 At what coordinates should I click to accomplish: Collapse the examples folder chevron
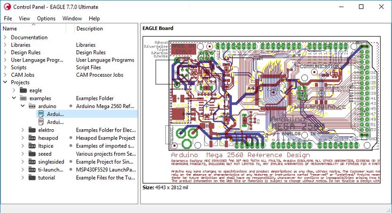pos(14,98)
